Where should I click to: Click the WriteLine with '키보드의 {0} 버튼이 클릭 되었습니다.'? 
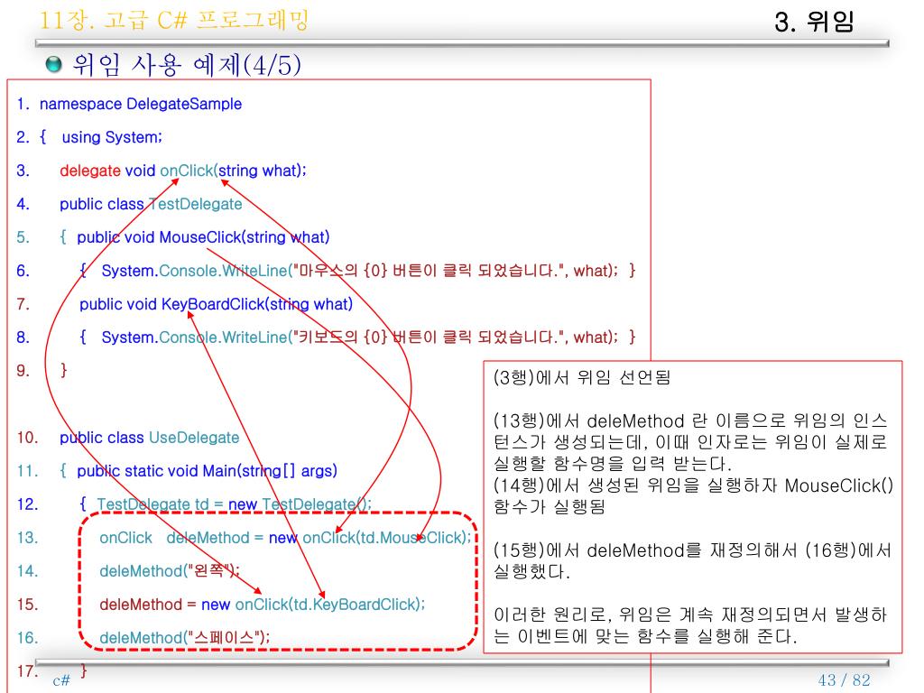click(359, 337)
